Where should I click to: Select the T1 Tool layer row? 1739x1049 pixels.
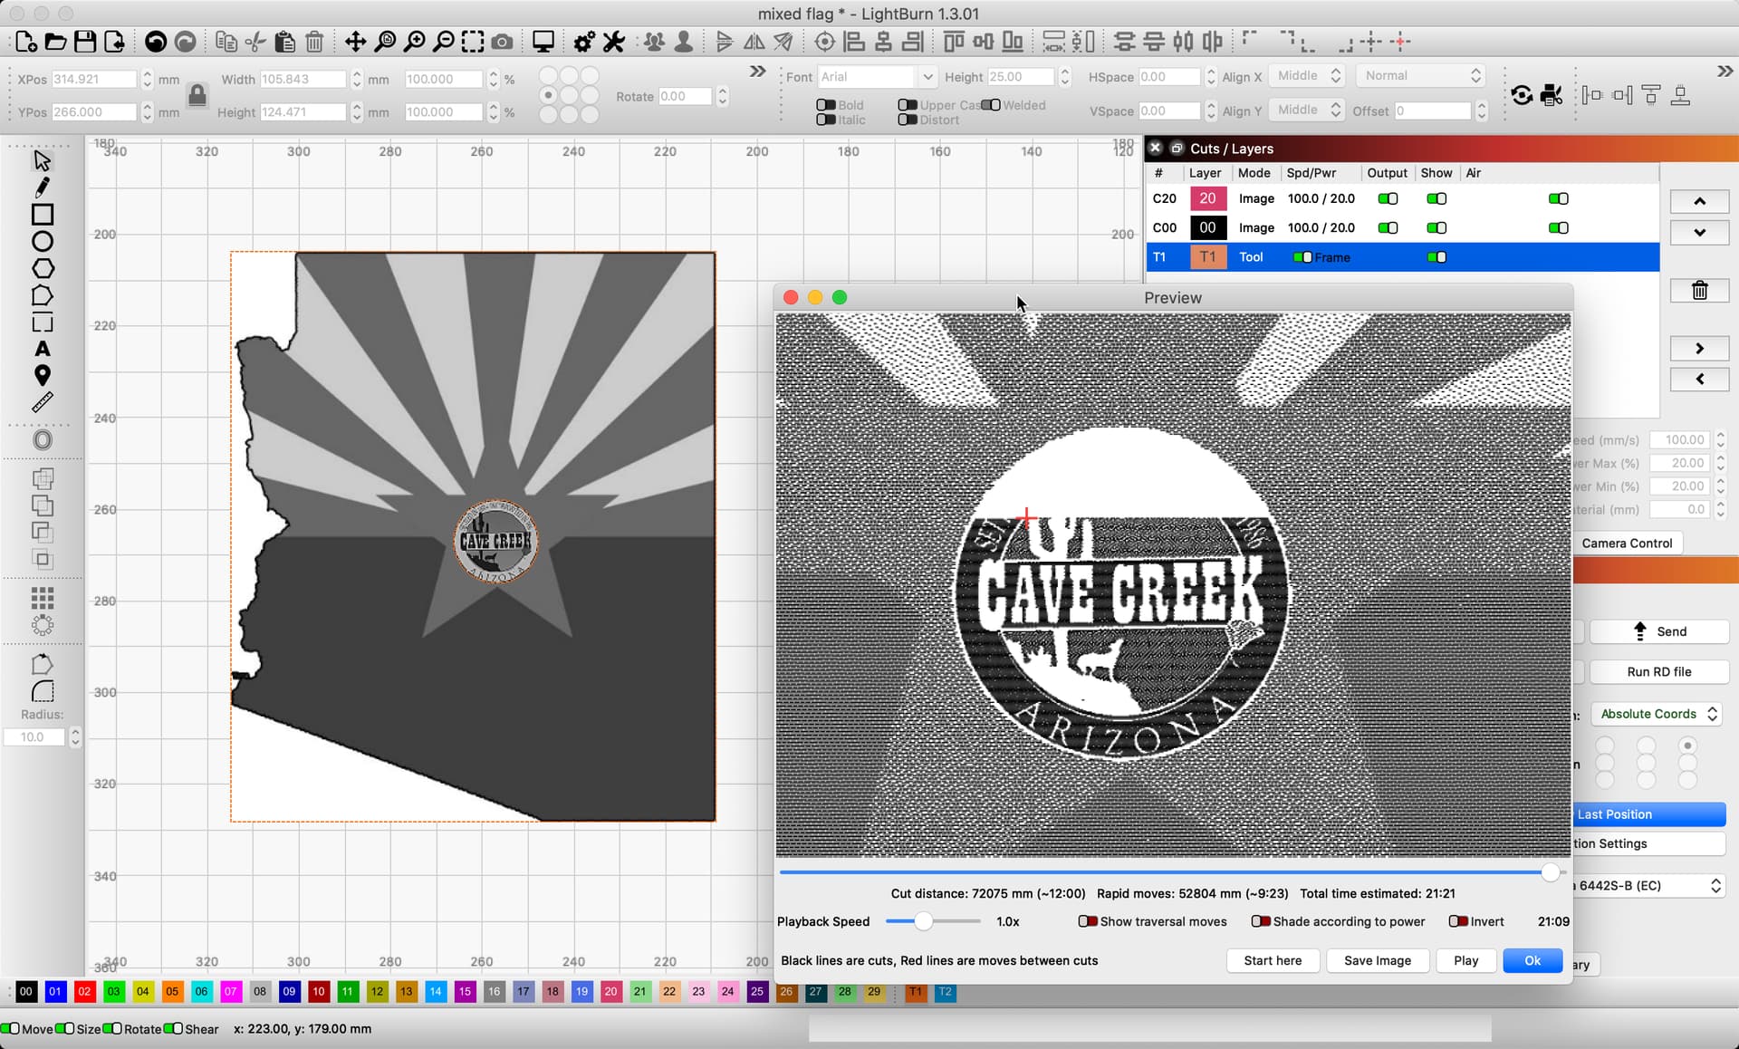coord(1402,257)
